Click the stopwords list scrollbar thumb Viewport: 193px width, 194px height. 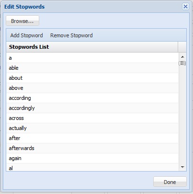tap(182, 63)
